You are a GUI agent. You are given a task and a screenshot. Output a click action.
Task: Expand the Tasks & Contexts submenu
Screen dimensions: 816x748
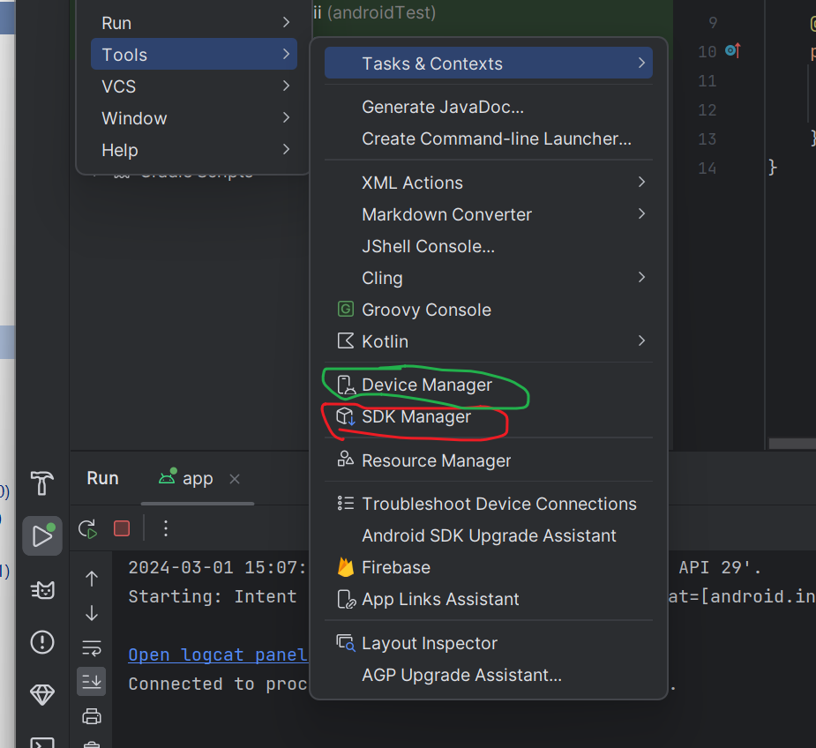click(x=489, y=64)
